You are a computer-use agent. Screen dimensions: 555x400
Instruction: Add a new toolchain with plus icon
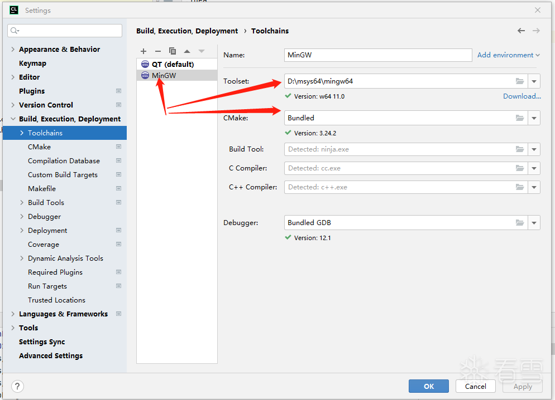pos(143,51)
